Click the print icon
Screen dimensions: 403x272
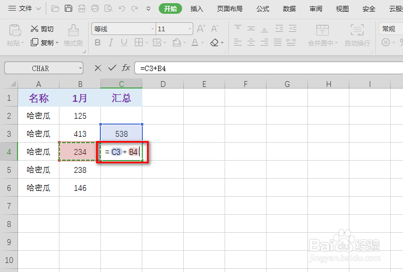[x=95, y=8]
